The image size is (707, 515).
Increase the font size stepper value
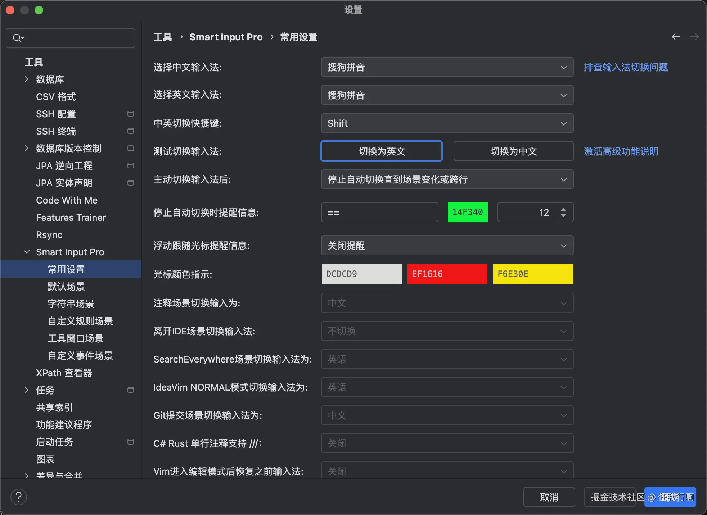(563, 209)
